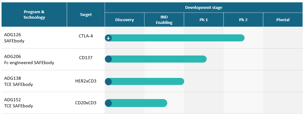The width and height of the screenshot is (304, 115).
Task: Click the Pivotal column header
Action: (283, 20)
